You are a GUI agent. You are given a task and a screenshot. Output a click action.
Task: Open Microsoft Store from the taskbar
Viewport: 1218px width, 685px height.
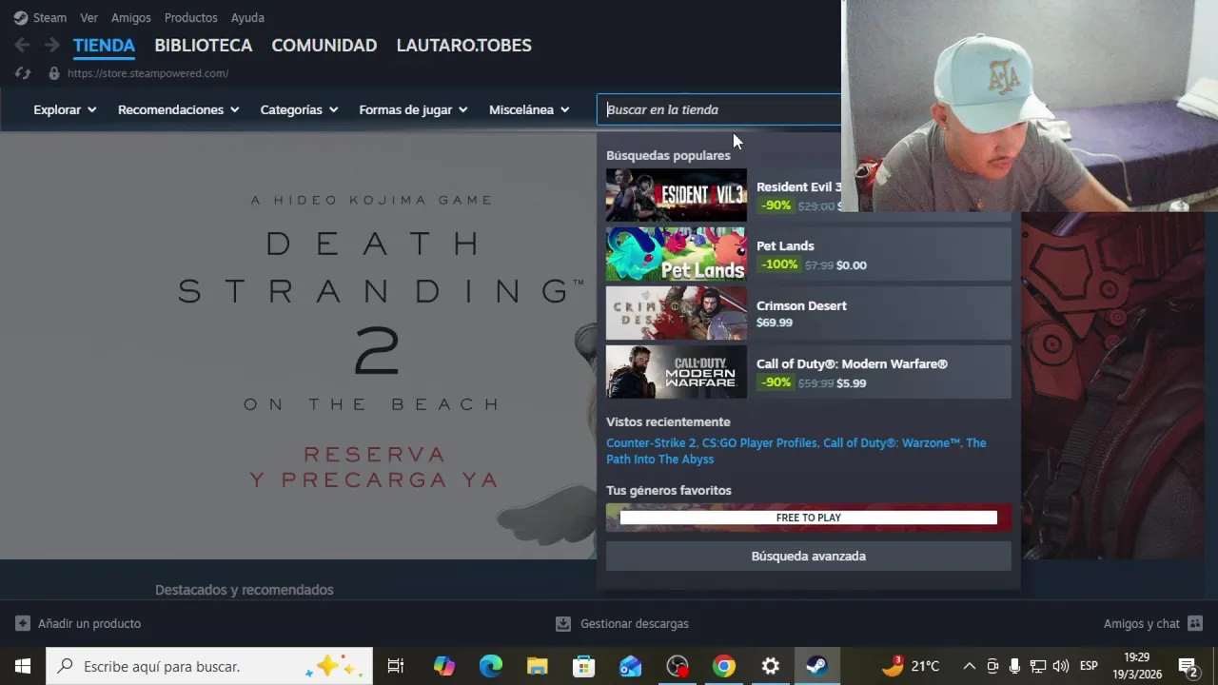point(584,666)
